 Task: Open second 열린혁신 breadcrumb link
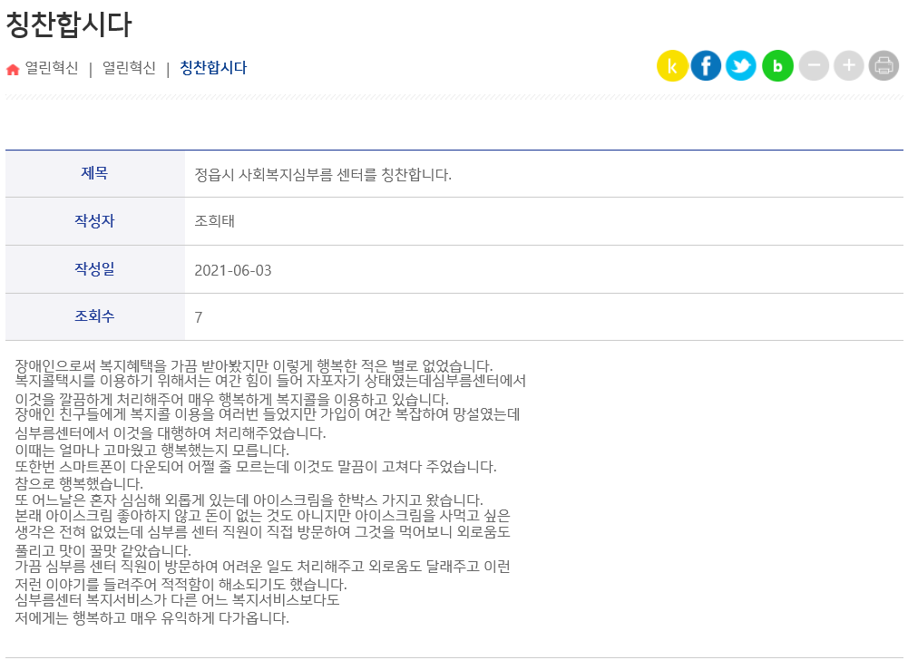point(129,68)
